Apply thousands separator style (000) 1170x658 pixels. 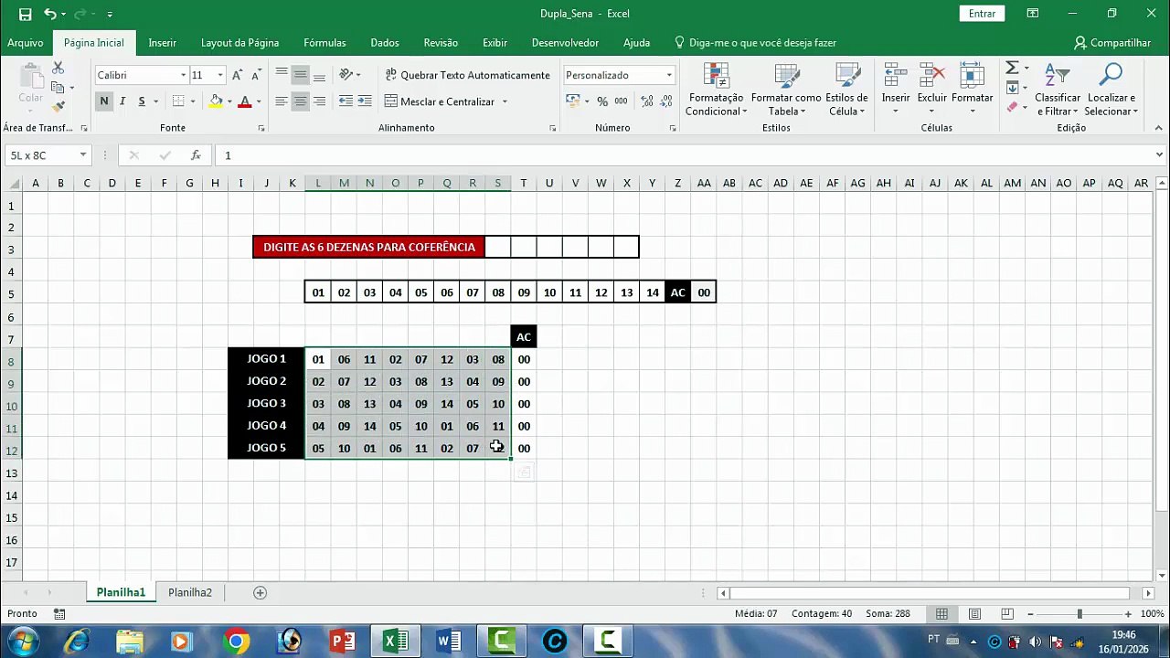[622, 101]
